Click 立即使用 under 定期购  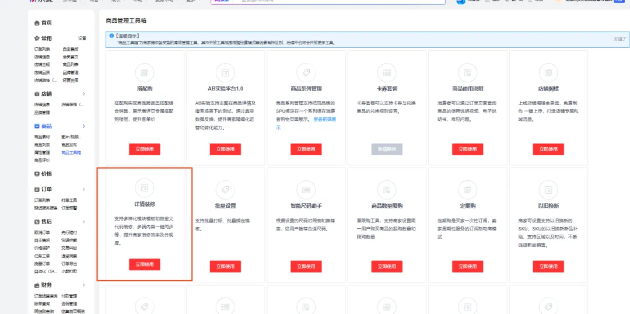pos(467,266)
